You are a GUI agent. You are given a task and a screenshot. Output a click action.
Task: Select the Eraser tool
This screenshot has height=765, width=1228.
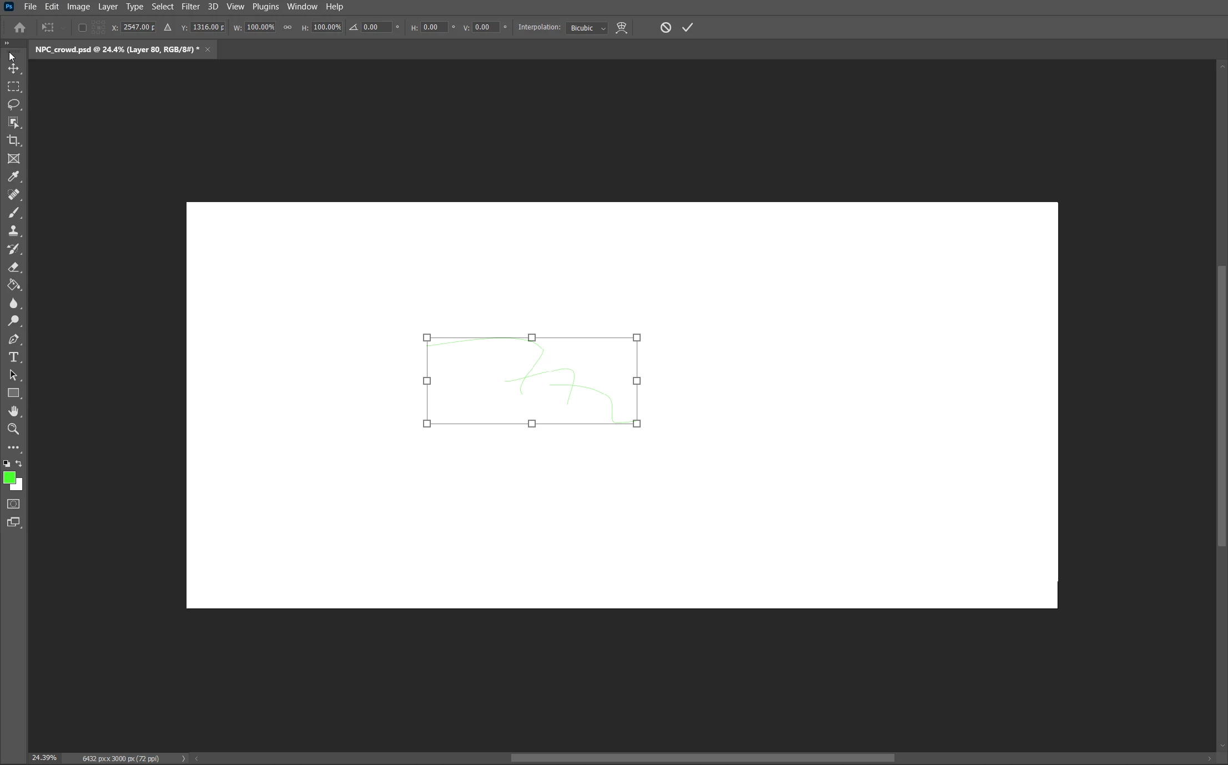(13, 267)
